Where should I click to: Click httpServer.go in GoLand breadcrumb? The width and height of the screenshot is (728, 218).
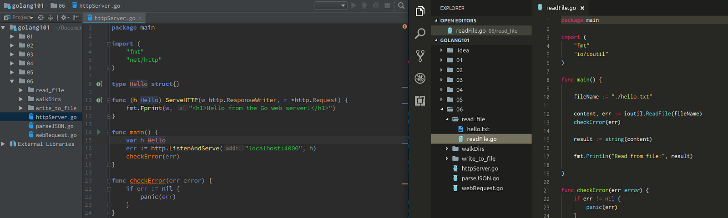click(96, 5)
